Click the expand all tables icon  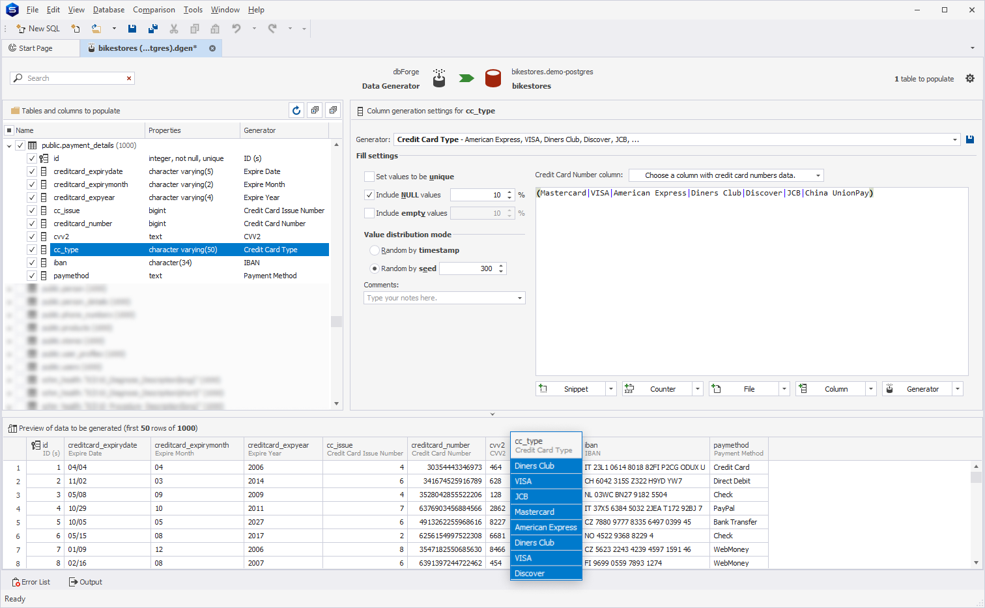tap(315, 110)
